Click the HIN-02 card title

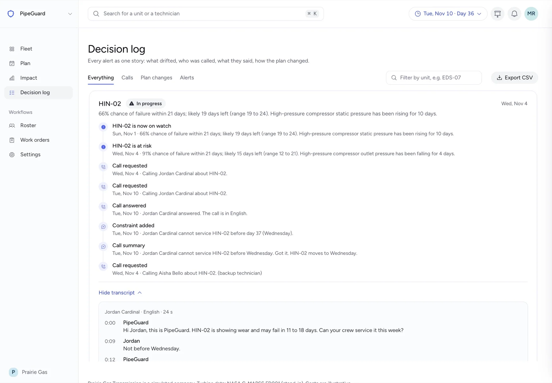click(110, 103)
